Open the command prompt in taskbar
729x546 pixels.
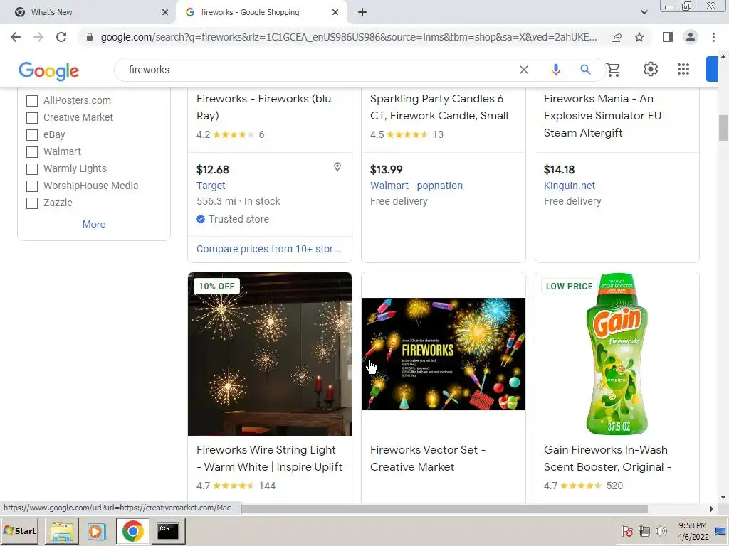[x=168, y=530]
